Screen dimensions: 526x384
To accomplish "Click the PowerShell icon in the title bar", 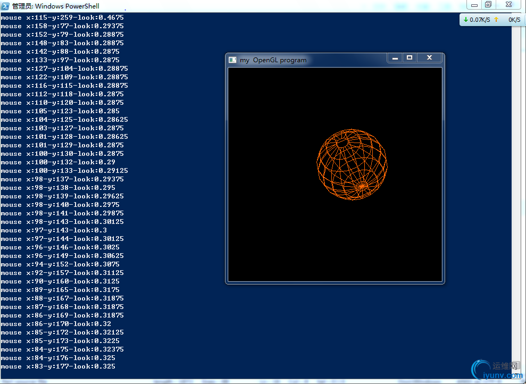I will pos(5,6).
